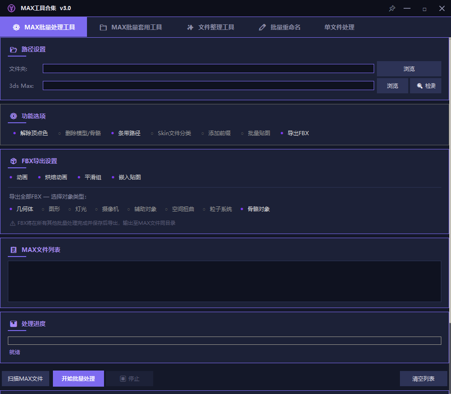Enable 灯光 object type
Image resolution: width=451 pixels, height=394 pixels.
click(78, 209)
